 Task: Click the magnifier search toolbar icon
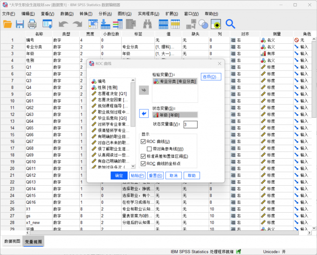(x=230, y=24)
